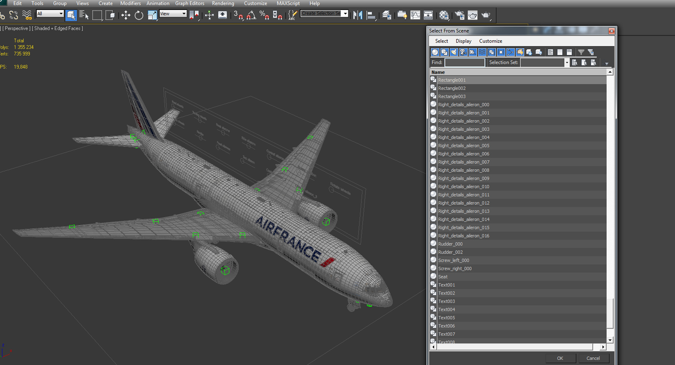This screenshot has height=365, width=675.
Task: Toggle Display Space Warps filter in dialog
Action: (x=482, y=52)
